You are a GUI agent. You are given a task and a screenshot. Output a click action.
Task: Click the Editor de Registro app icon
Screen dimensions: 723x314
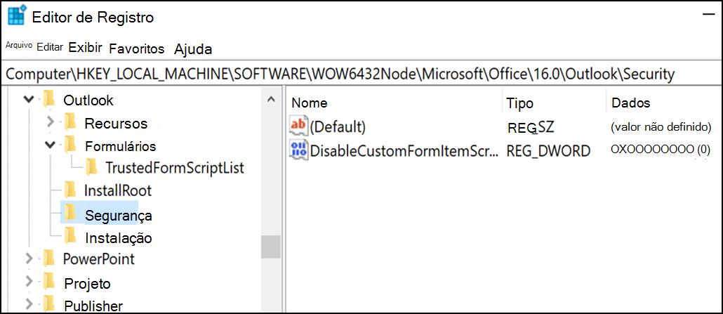tap(17, 16)
